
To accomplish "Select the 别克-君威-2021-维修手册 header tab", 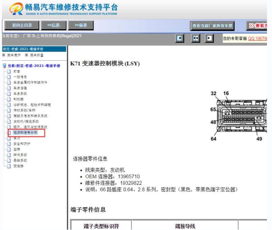I will coord(34,49).
